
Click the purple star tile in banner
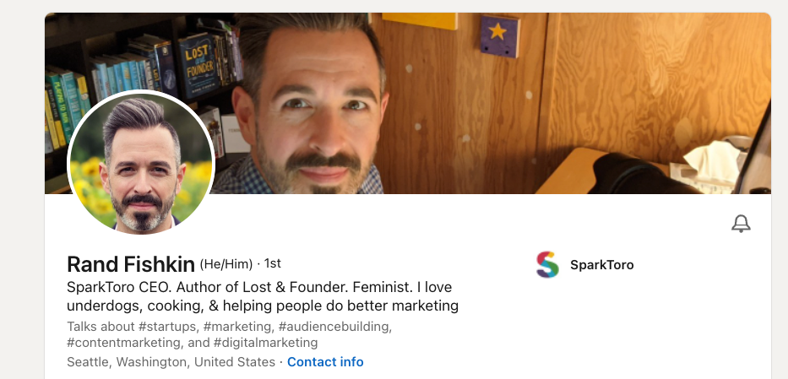pyautogui.click(x=499, y=35)
